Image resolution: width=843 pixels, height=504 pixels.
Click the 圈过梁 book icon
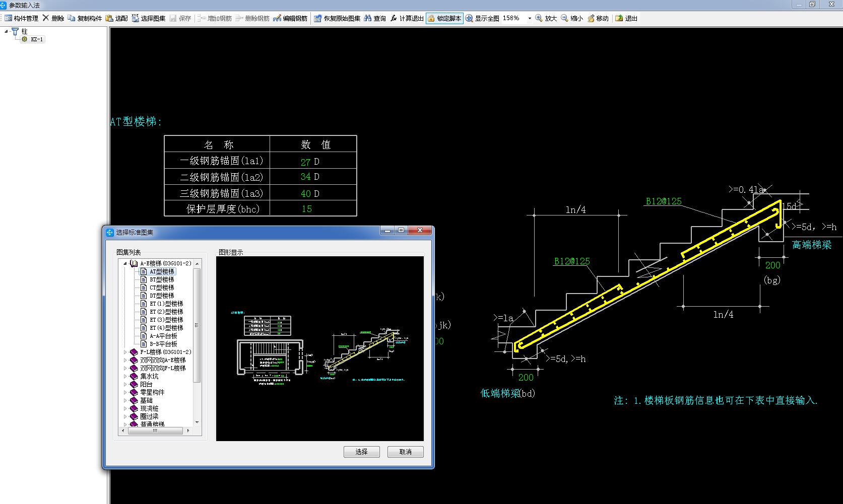(x=134, y=416)
